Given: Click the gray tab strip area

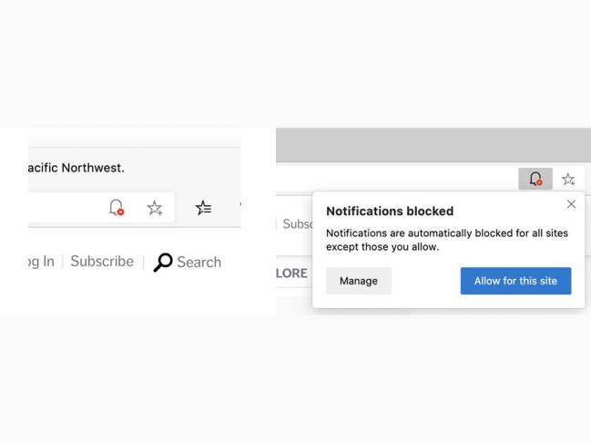Looking at the screenshot, I should point(433,145).
